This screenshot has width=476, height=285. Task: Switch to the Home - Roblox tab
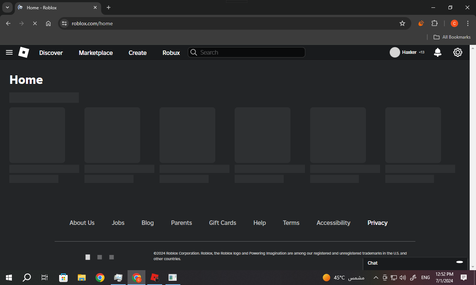coord(58,7)
